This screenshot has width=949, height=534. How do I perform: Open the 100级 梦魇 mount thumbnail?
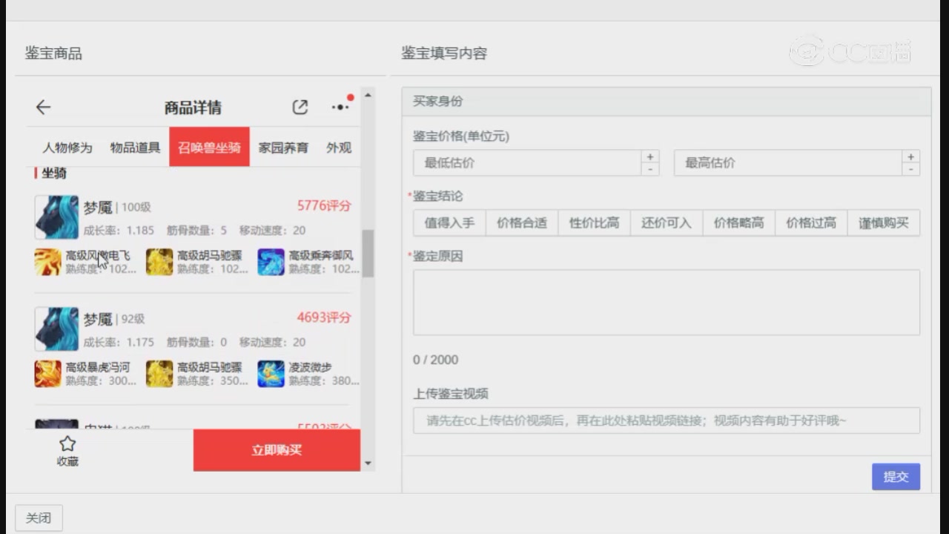point(56,217)
